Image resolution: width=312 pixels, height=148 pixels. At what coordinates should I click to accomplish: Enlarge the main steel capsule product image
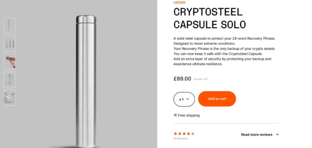tap(86, 81)
